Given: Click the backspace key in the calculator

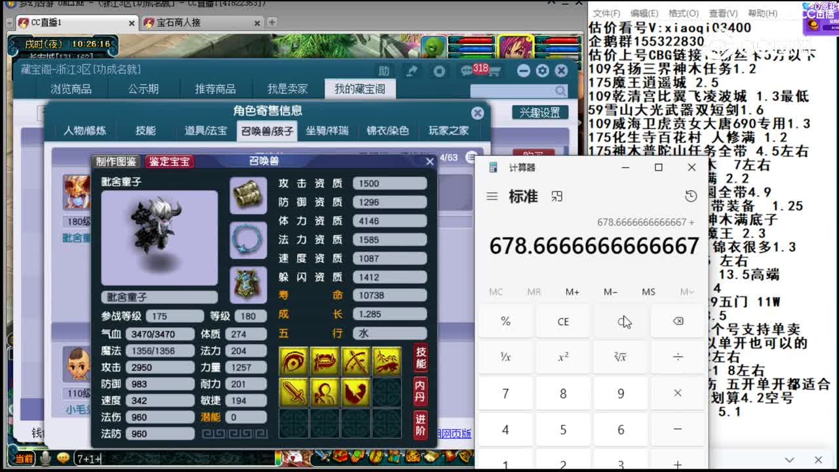Looking at the screenshot, I should (678, 321).
